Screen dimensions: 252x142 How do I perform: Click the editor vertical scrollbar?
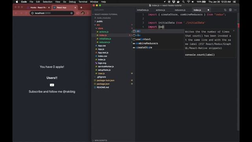[238, 72]
